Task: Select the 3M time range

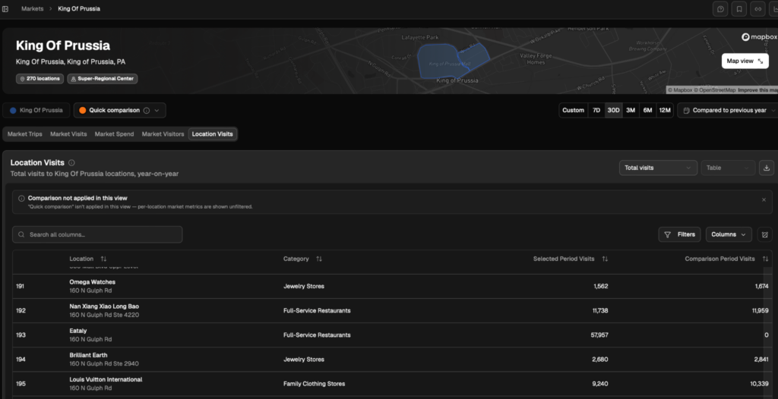Action: tap(631, 110)
